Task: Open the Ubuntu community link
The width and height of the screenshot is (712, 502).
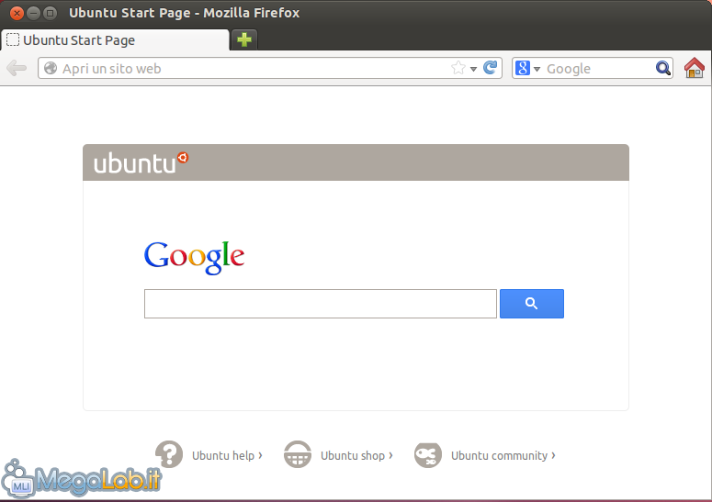Action: tap(503, 455)
